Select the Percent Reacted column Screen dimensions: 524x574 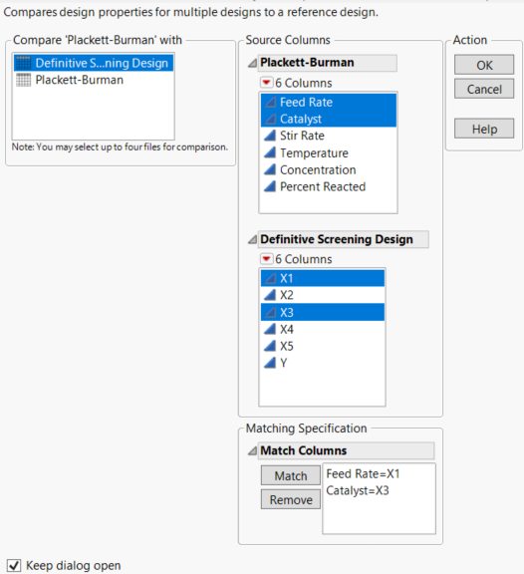click(x=328, y=186)
